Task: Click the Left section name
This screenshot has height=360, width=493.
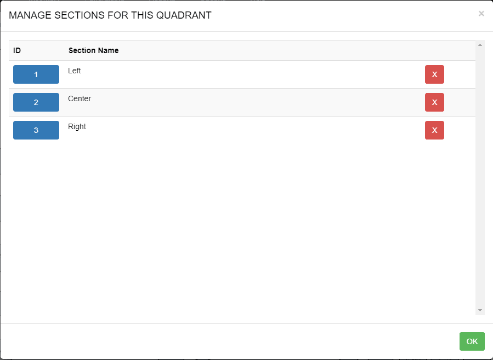Action: (x=75, y=71)
